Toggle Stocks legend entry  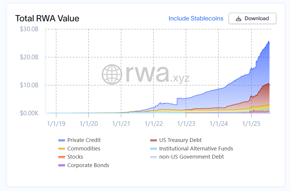(75, 157)
